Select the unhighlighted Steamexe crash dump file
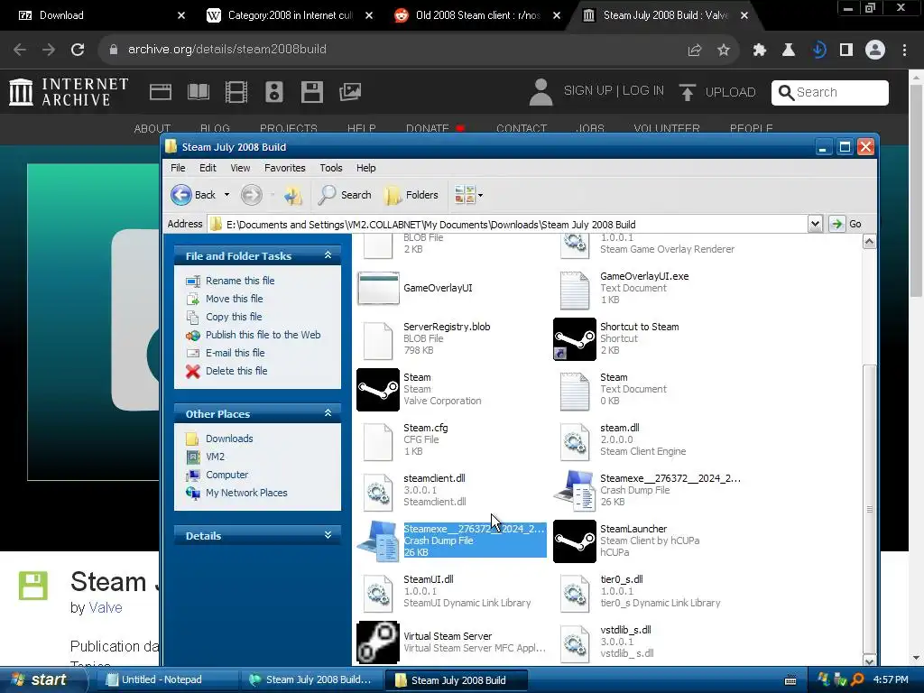The width and height of the screenshot is (924, 693). coord(575,490)
